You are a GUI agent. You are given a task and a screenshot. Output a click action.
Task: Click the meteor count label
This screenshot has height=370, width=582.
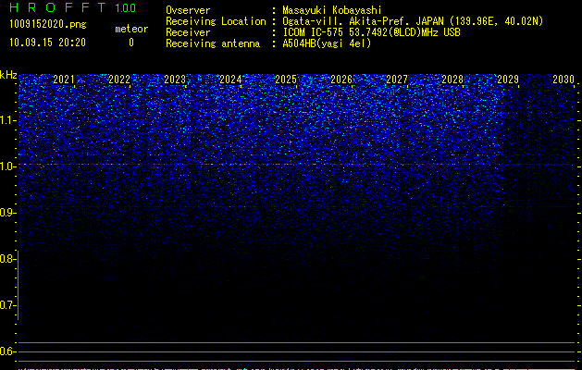tap(131, 29)
